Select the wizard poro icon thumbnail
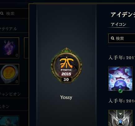Viewport: 135px width, 126px height. 120,79
